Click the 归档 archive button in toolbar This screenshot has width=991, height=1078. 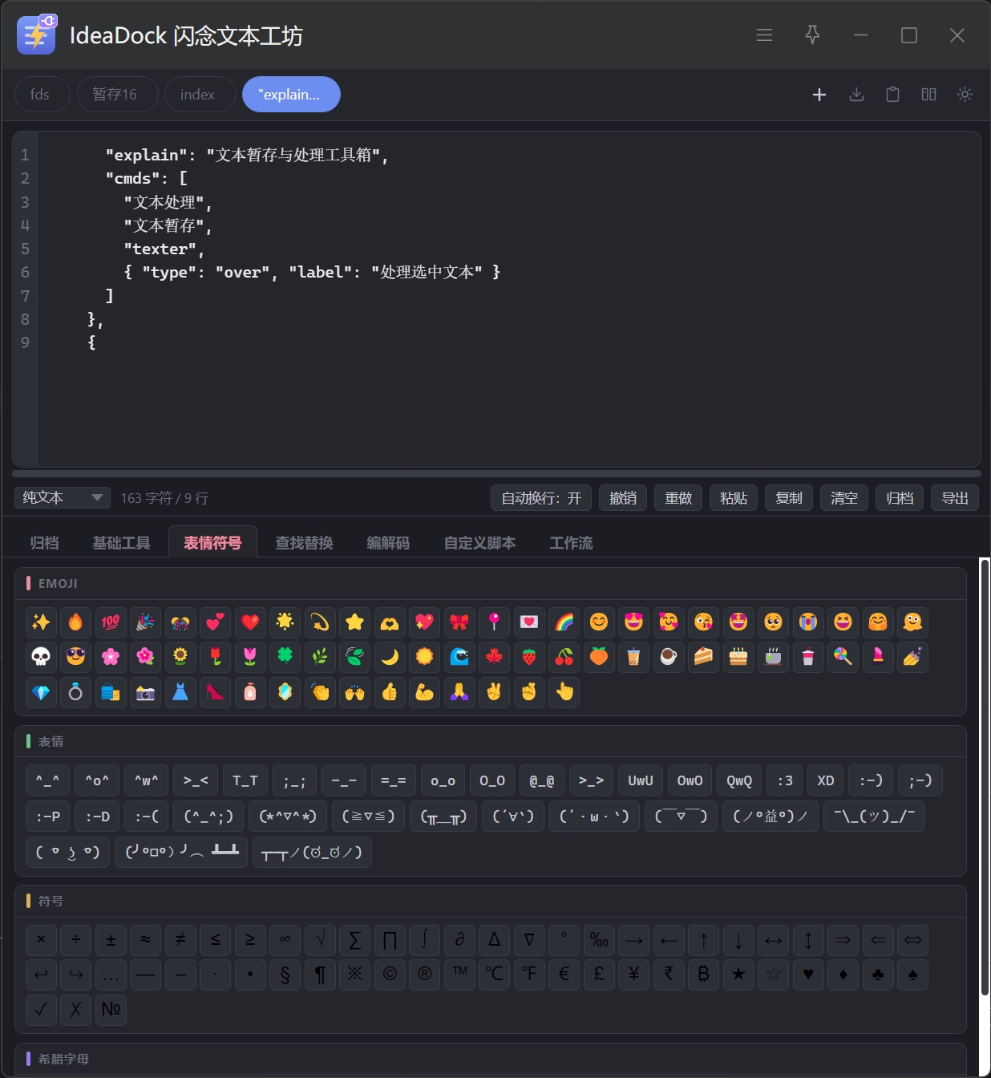click(x=900, y=498)
